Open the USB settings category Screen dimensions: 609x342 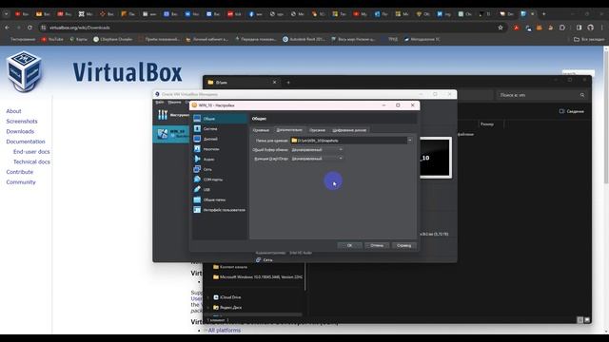[x=220, y=189]
